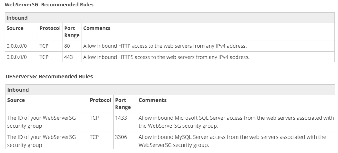
Task: Click the inbound HTTPS access comment
Action: pos(166,57)
